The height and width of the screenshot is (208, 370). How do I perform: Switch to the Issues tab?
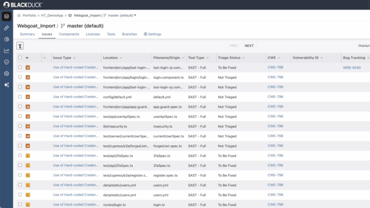pos(47,34)
